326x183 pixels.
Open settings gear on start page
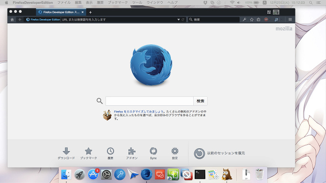point(175,153)
